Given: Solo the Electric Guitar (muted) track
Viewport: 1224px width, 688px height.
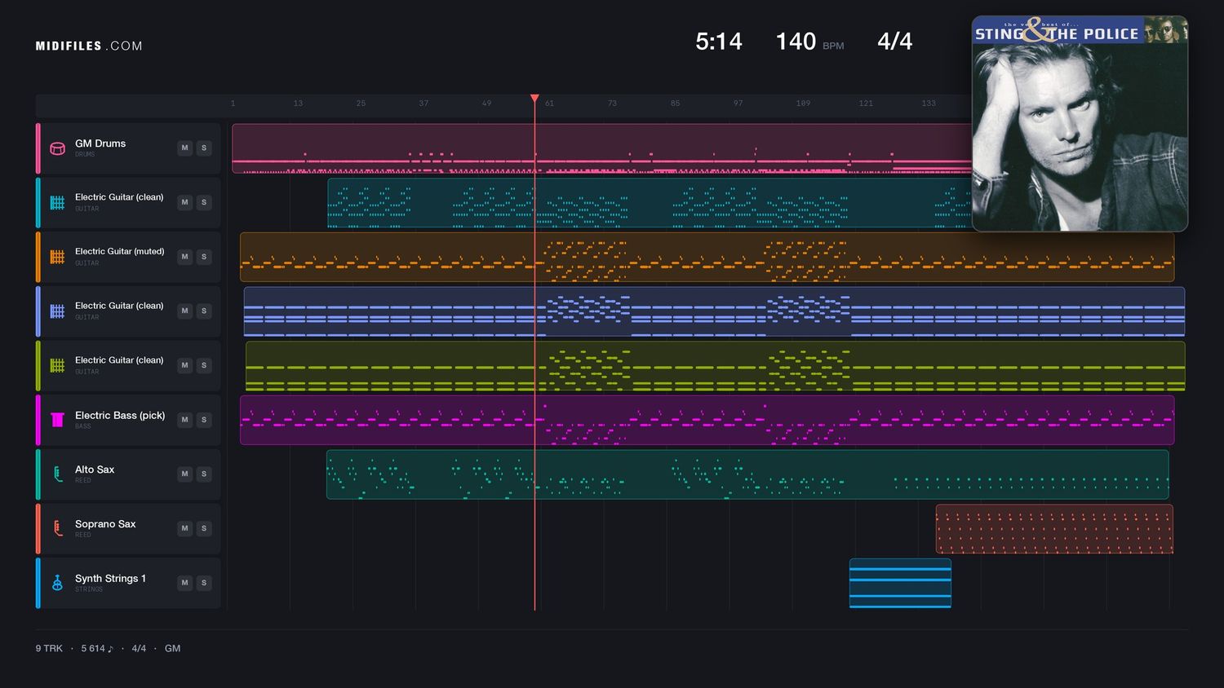Looking at the screenshot, I should pyautogui.click(x=204, y=257).
